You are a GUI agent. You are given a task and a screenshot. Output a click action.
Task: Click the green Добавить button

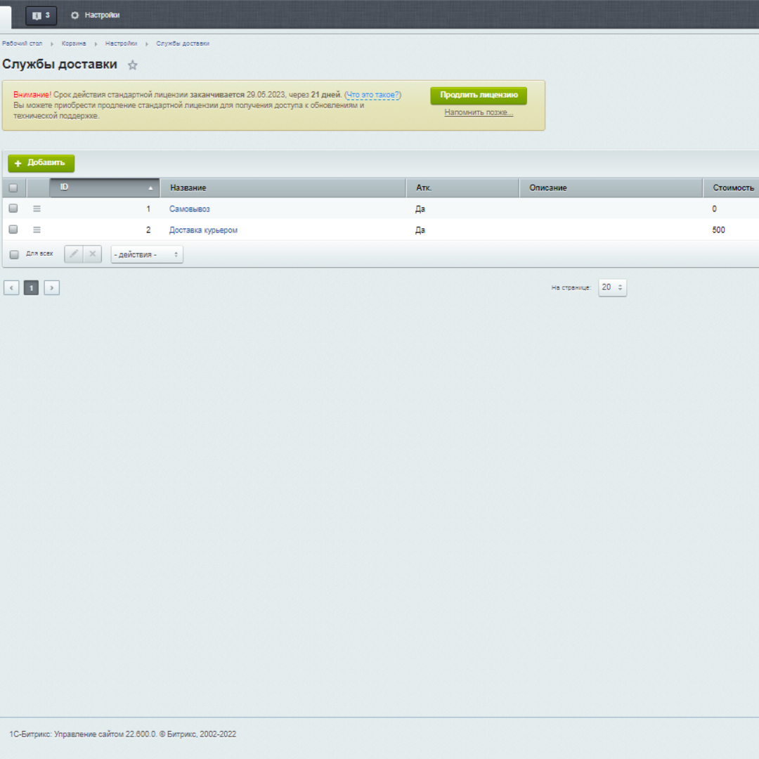pos(41,163)
